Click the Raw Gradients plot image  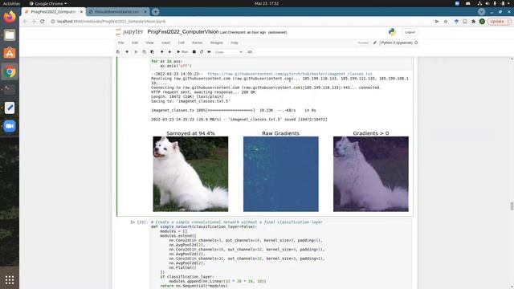[280, 174]
